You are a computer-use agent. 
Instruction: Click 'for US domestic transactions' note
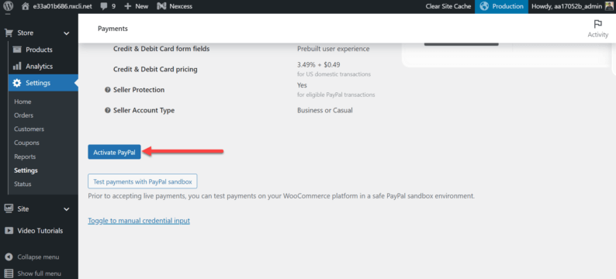point(334,74)
